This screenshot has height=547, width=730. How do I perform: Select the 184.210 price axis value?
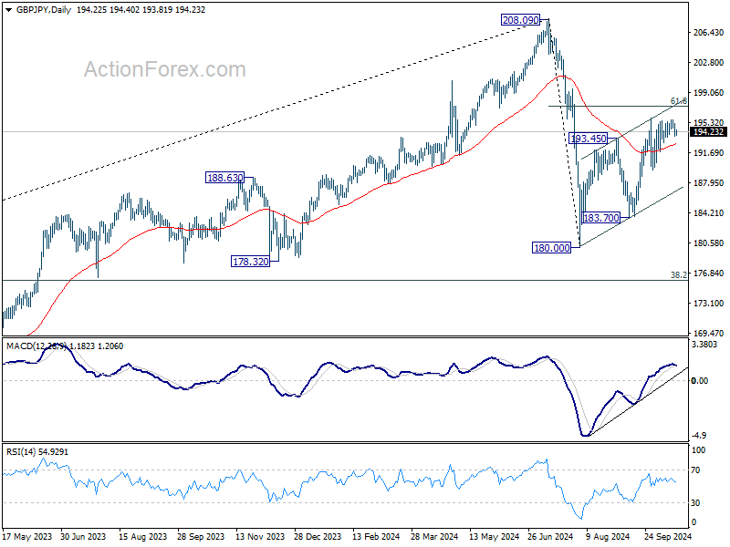click(709, 213)
